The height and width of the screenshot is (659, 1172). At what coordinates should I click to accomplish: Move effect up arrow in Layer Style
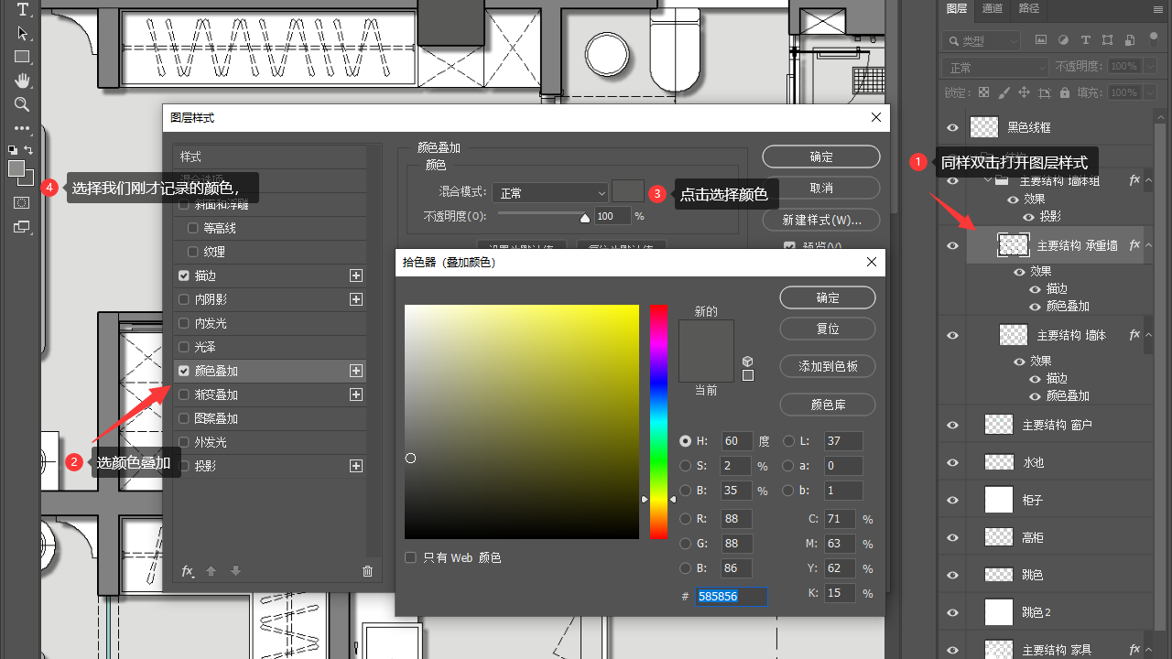click(211, 571)
